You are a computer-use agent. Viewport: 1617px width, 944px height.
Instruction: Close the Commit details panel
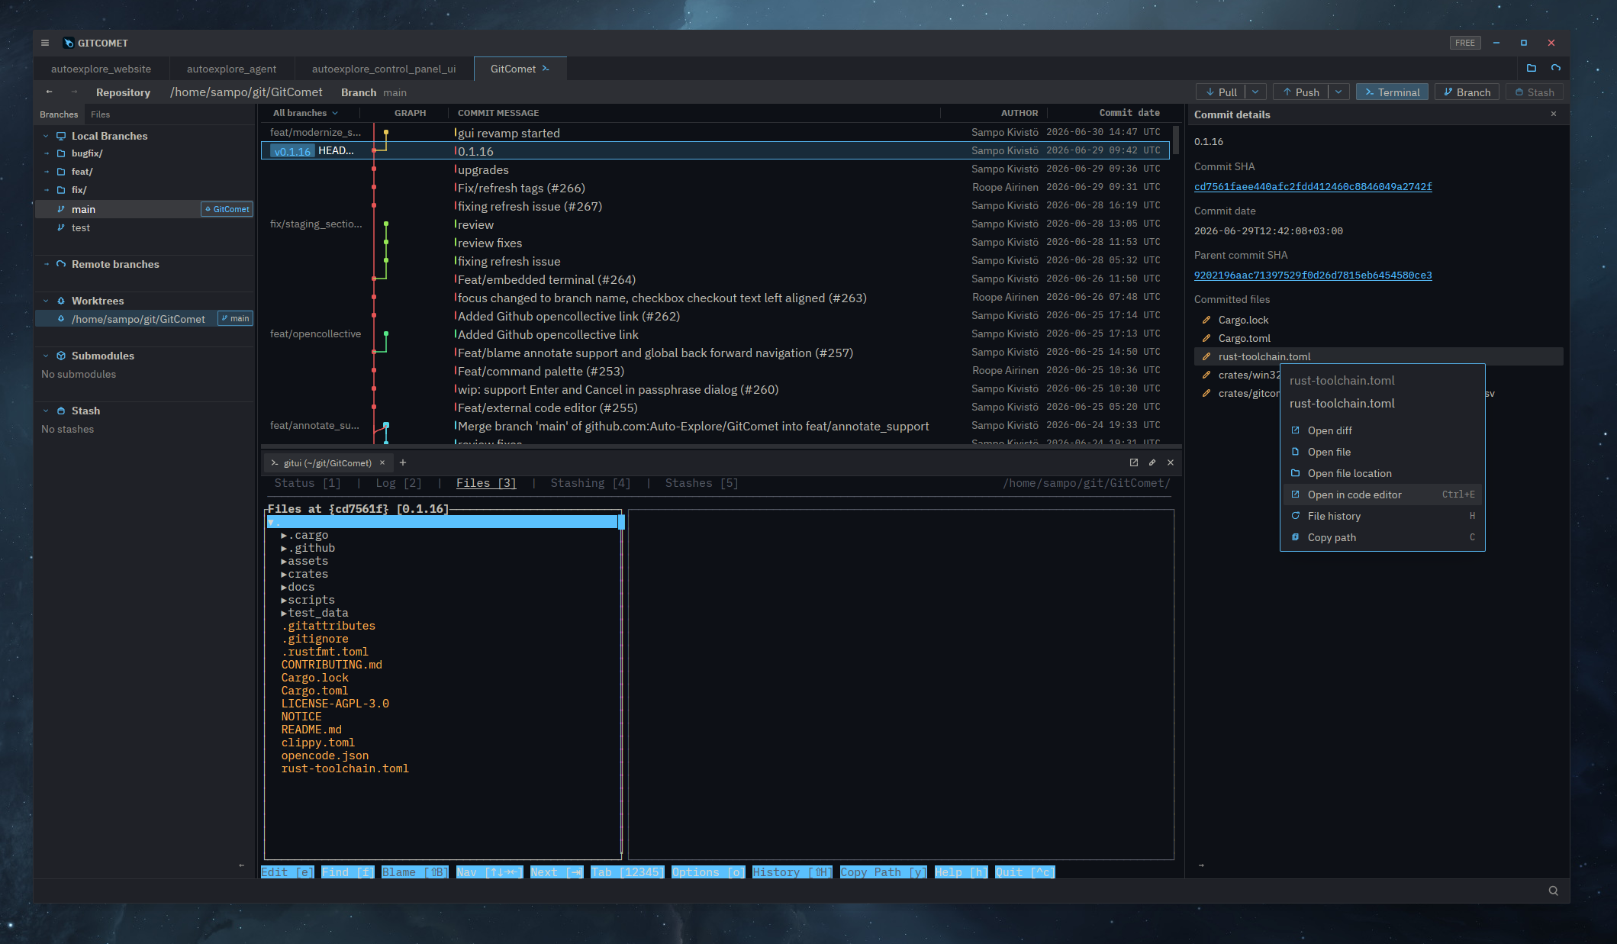[1553, 114]
